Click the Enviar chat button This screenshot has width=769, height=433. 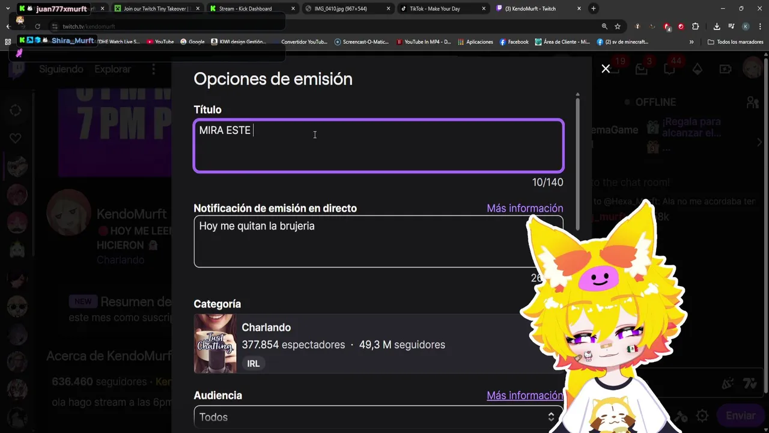[x=740, y=416]
